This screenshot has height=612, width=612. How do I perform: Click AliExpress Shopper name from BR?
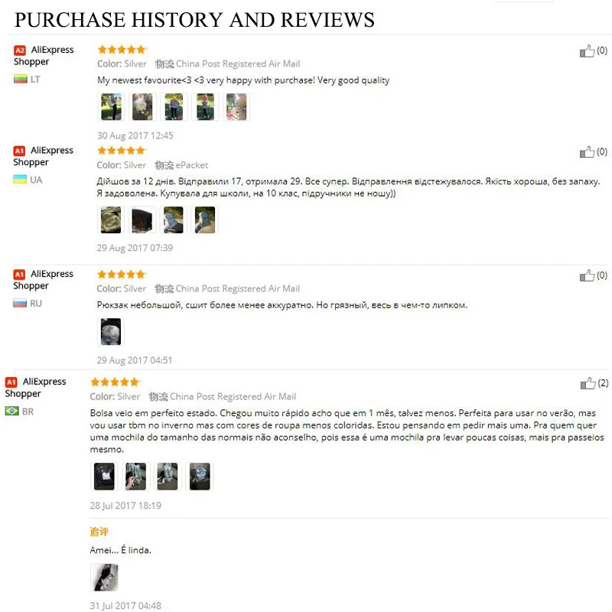35,387
